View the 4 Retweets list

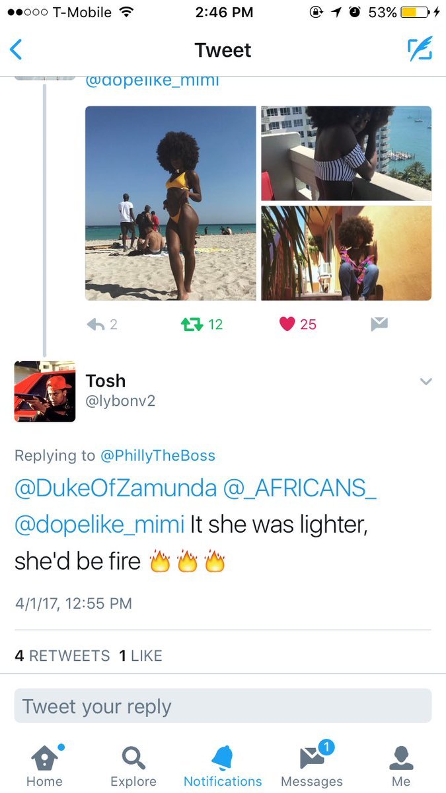[62, 656]
